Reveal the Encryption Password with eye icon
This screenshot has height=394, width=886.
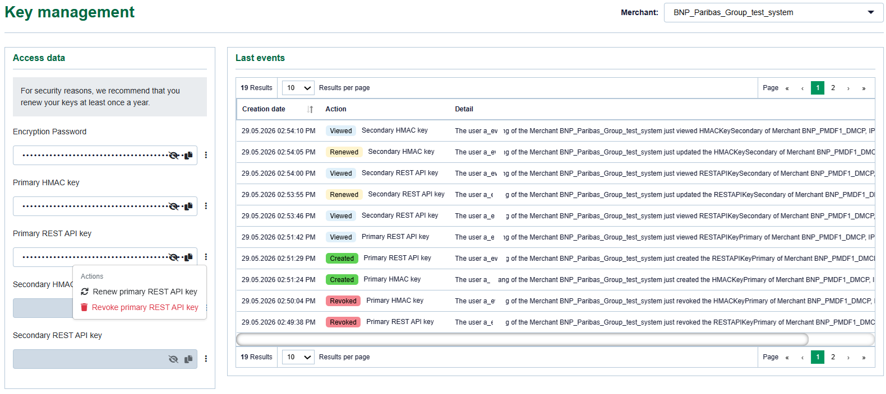[x=174, y=156]
